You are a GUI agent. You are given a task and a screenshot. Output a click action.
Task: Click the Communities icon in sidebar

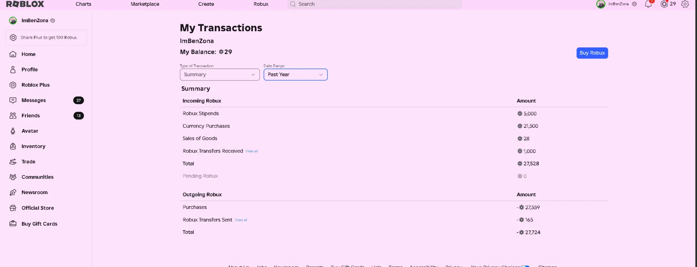[13, 177]
